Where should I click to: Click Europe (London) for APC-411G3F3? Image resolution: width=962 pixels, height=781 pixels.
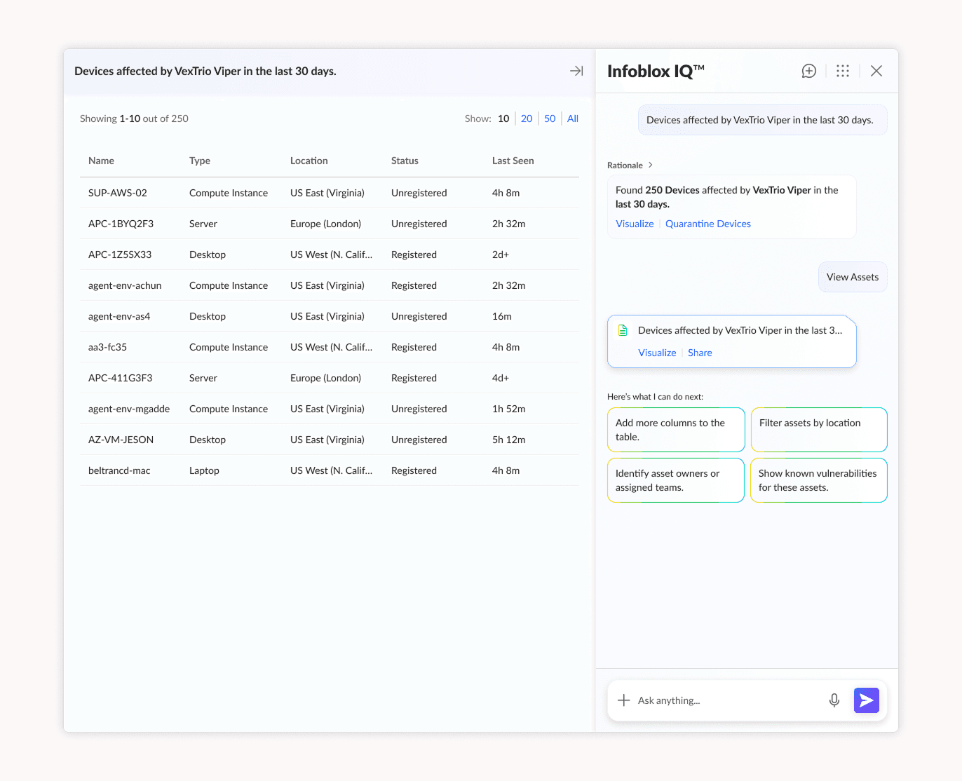pos(325,378)
